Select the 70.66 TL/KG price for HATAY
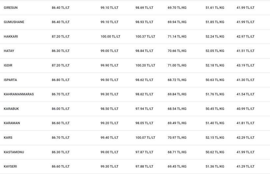 coord(177,51)
